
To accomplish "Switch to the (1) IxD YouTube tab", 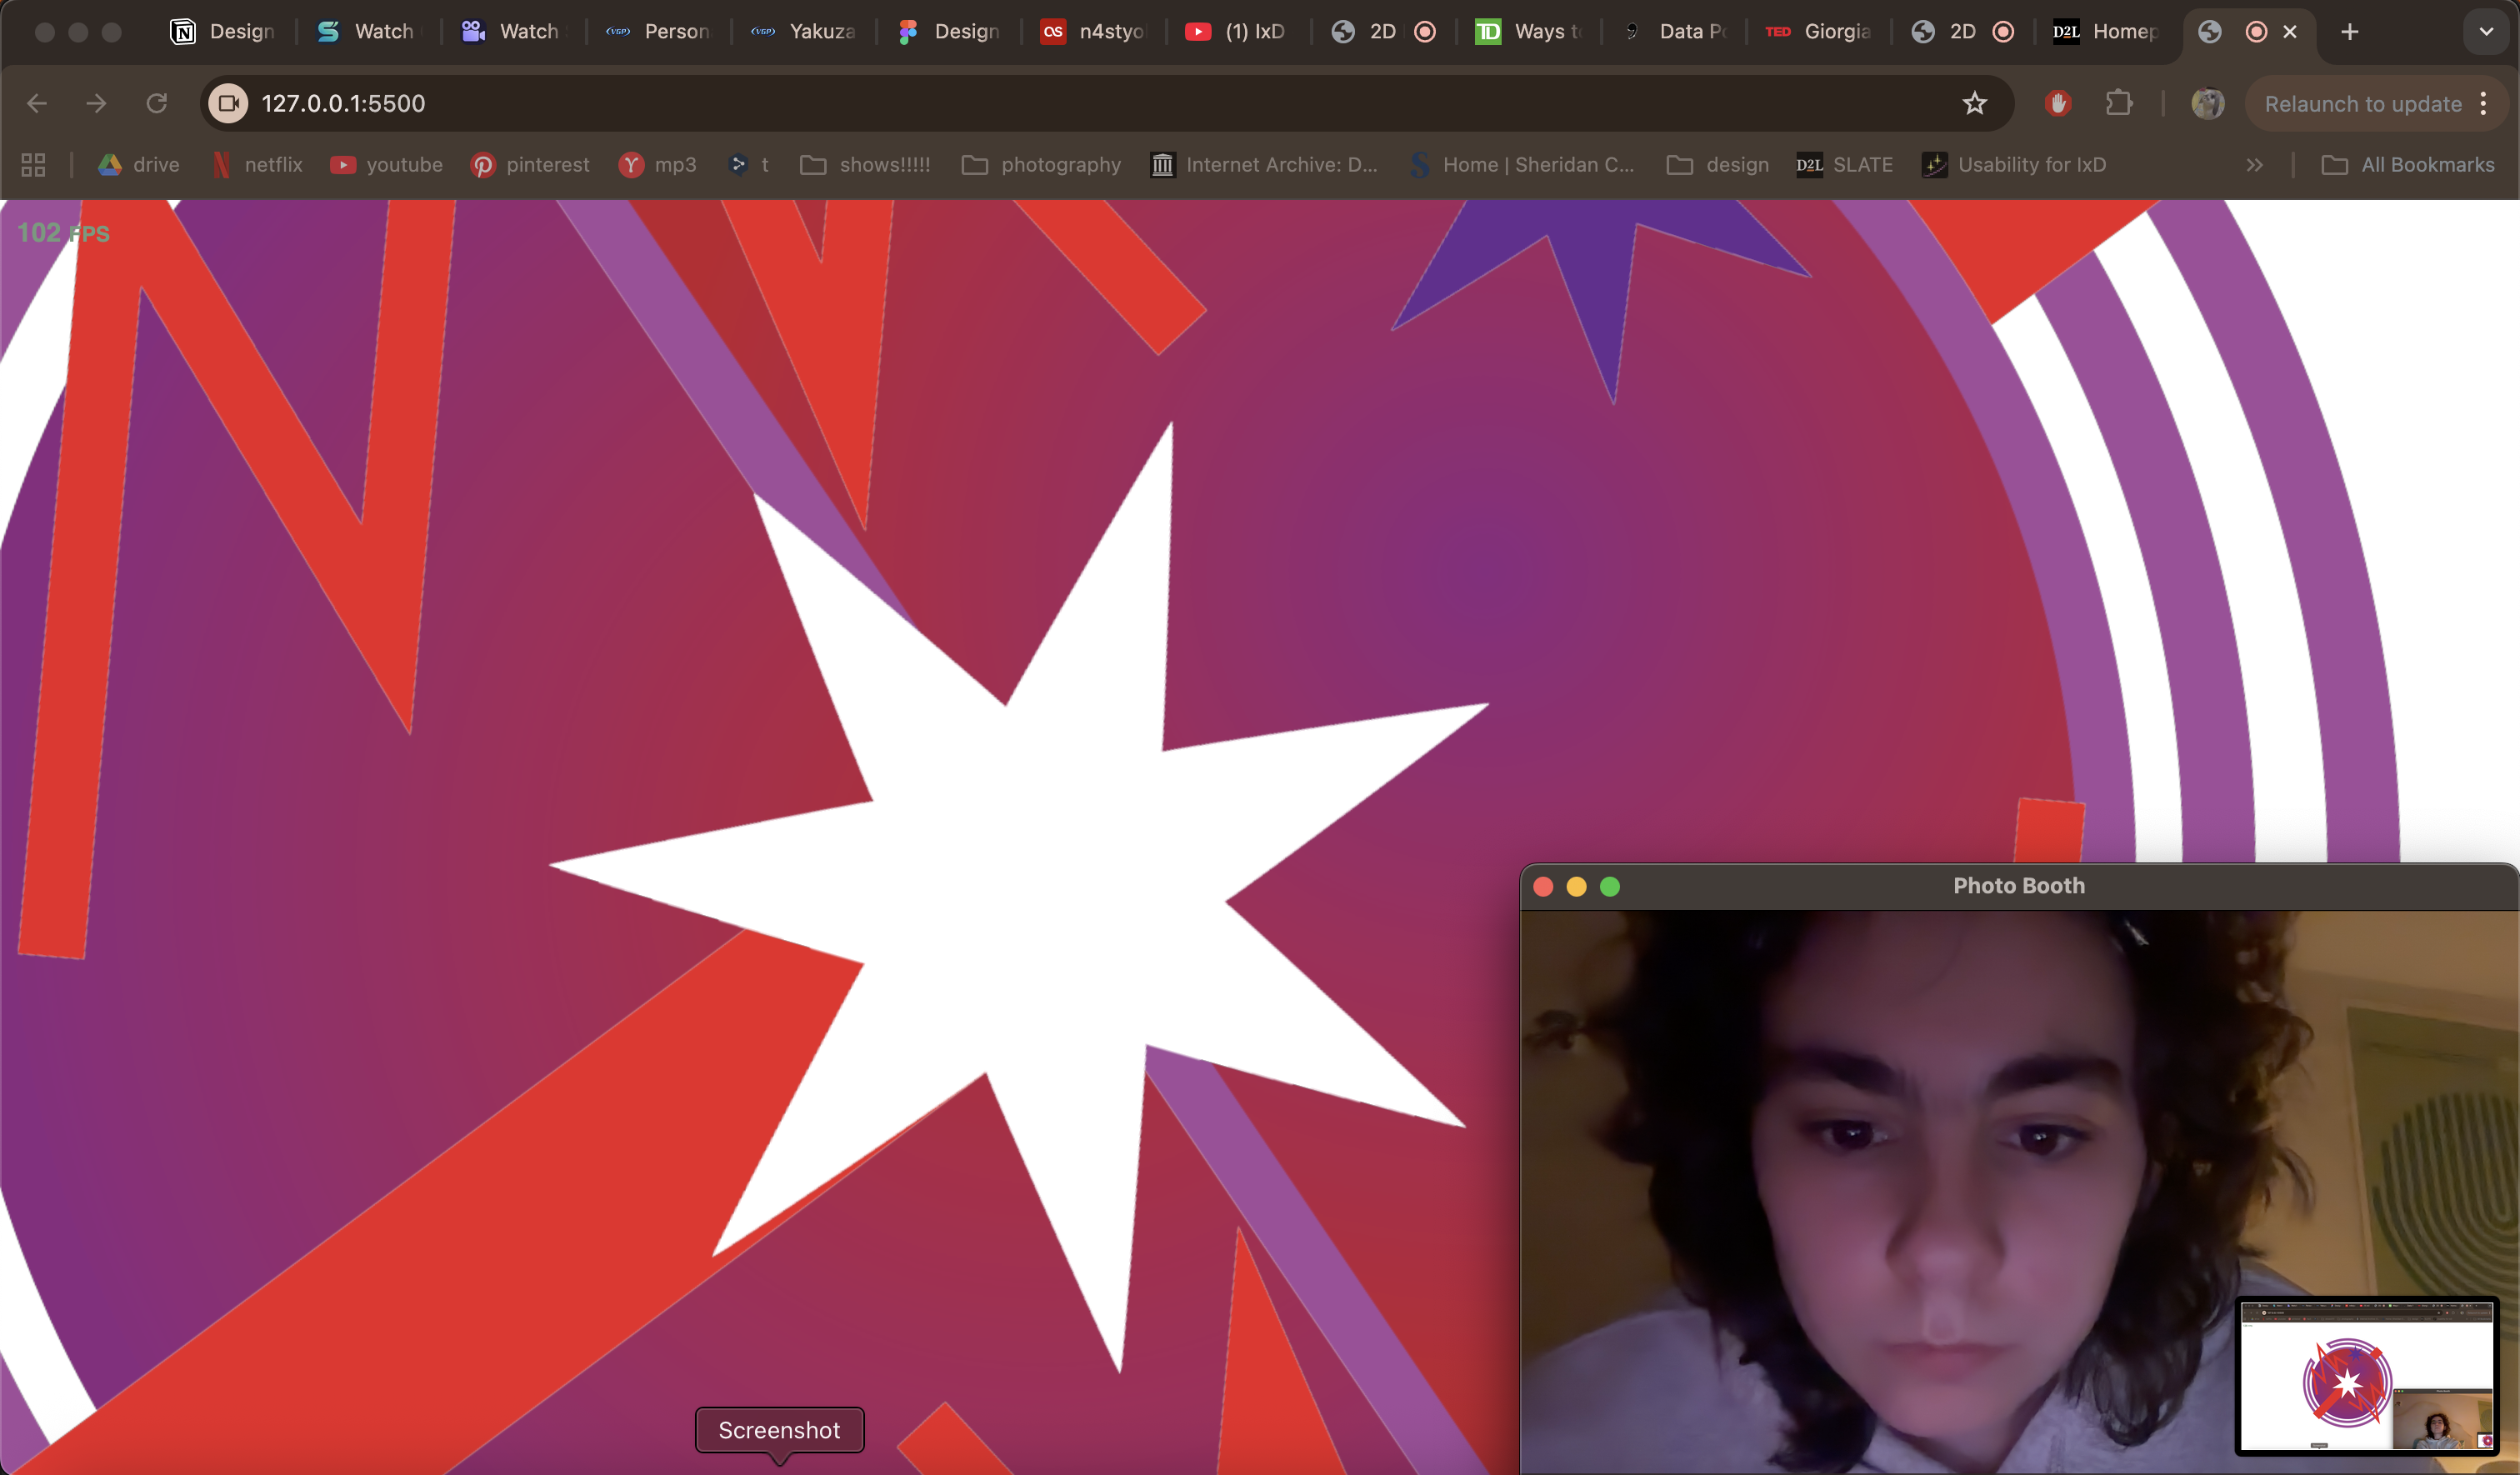I will [x=1235, y=31].
